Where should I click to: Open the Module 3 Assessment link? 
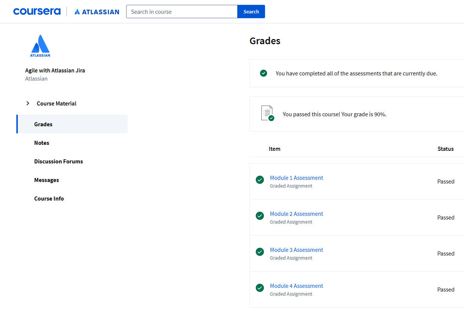point(296,250)
